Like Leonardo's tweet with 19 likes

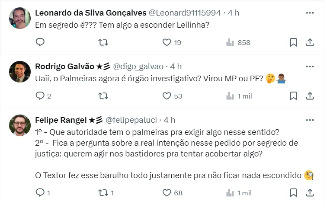[x=167, y=42]
